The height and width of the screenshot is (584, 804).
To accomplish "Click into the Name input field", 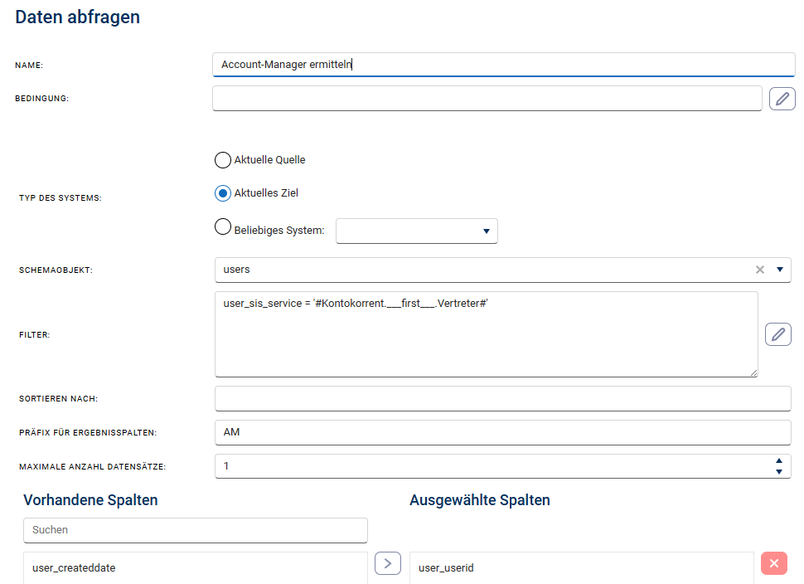I will coord(503,65).
